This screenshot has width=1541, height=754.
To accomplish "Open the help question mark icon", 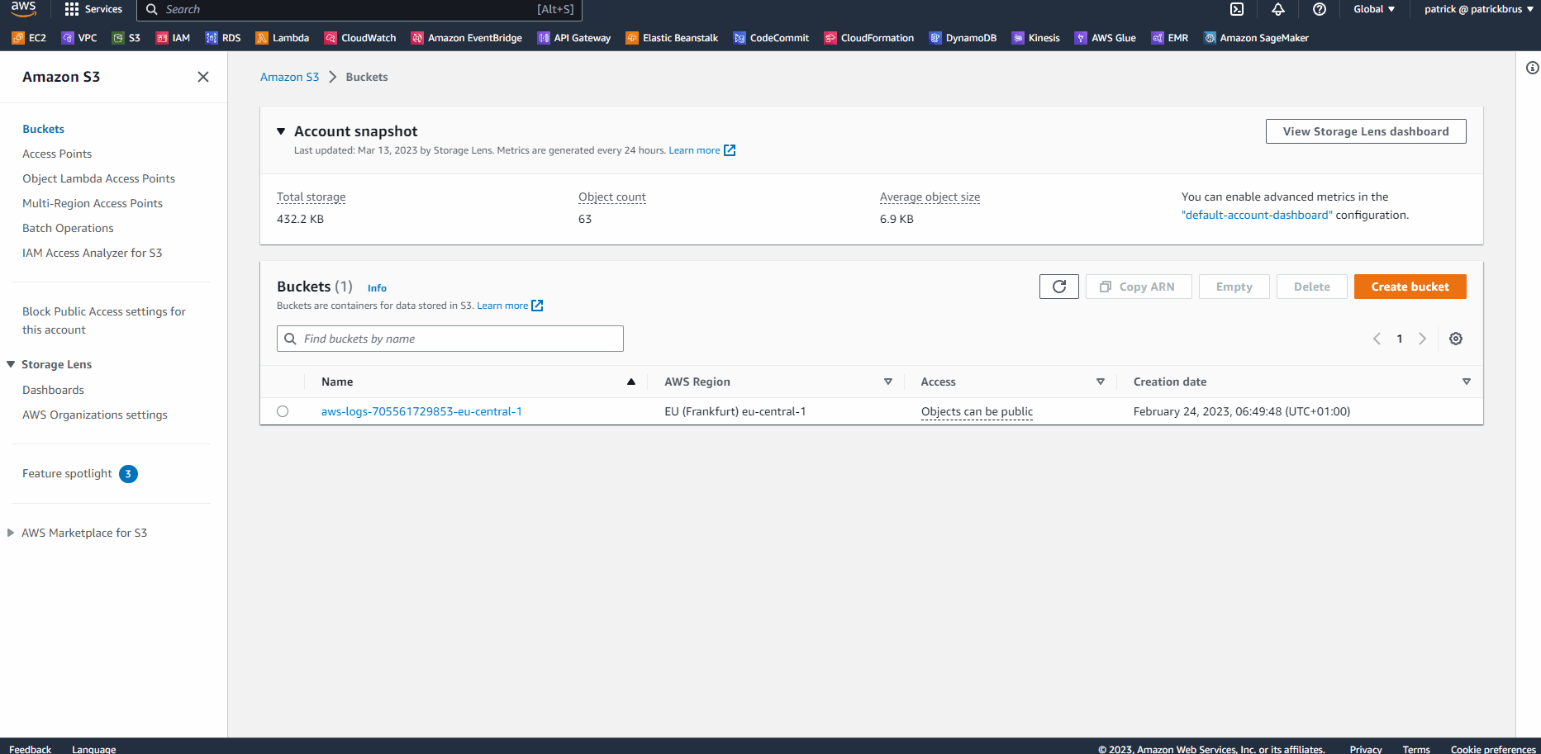I will pyautogui.click(x=1320, y=9).
